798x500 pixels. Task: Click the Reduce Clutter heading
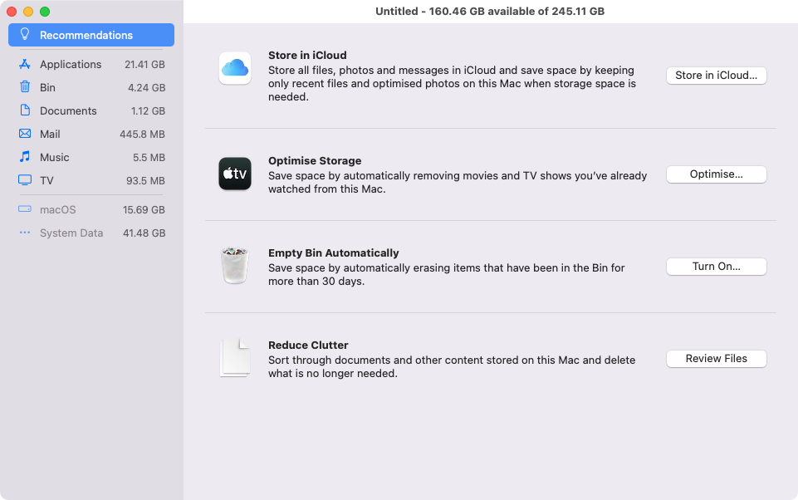308,345
